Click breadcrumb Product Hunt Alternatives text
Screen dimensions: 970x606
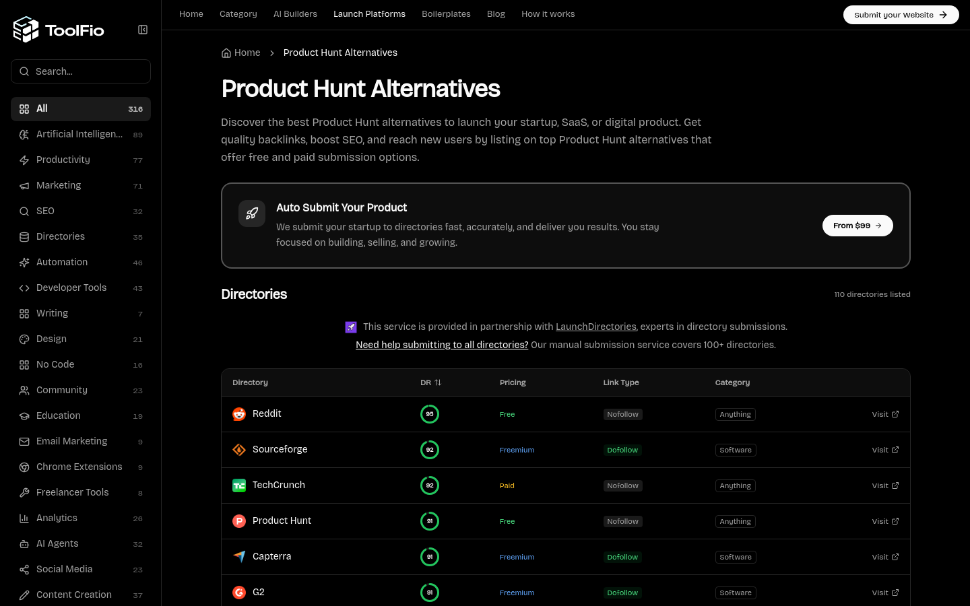(340, 53)
